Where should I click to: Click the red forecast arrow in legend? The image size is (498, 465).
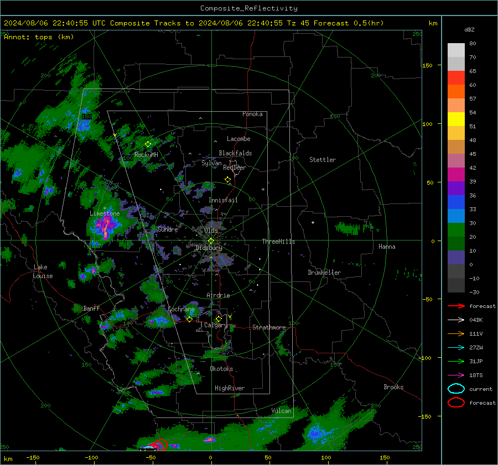(x=456, y=306)
